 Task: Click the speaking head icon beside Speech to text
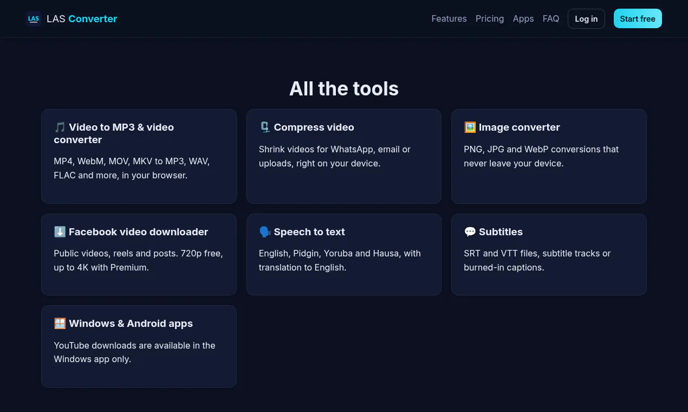click(x=265, y=232)
